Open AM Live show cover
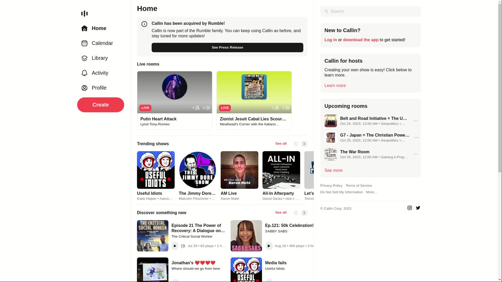Viewport: 502px width, 282px height. tap(240, 170)
